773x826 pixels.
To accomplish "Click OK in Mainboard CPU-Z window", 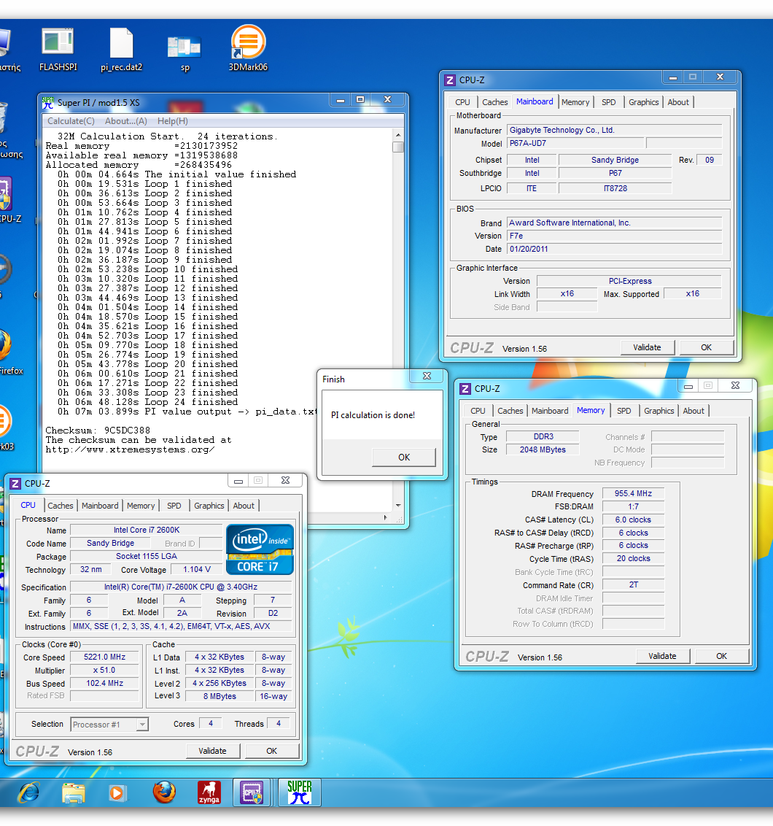I will 706,347.
